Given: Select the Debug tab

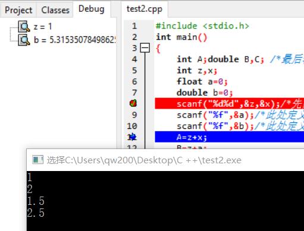Looking at the screenshot, I should pyautogui.click(x=92, y=9).
